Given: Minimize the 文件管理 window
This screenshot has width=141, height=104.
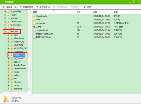Looking at the screenshot, I should pyautogui.click(x=130, y=2).
